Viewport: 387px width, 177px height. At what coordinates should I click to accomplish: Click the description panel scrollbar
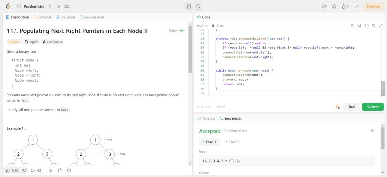[x=190, y=49]
